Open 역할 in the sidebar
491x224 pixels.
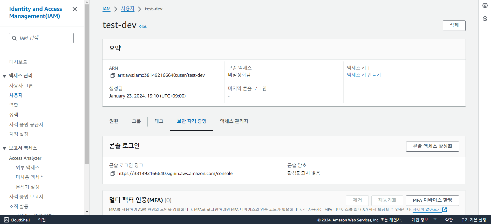coord(14,105)
